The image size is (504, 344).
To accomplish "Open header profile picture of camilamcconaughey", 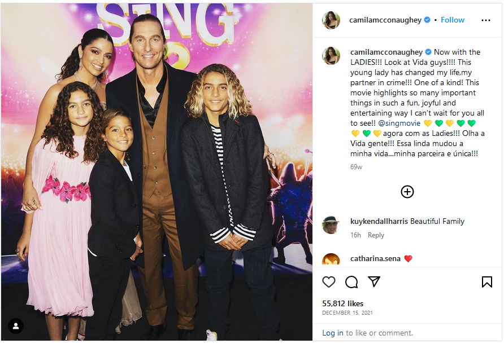I will pos(331,20).
